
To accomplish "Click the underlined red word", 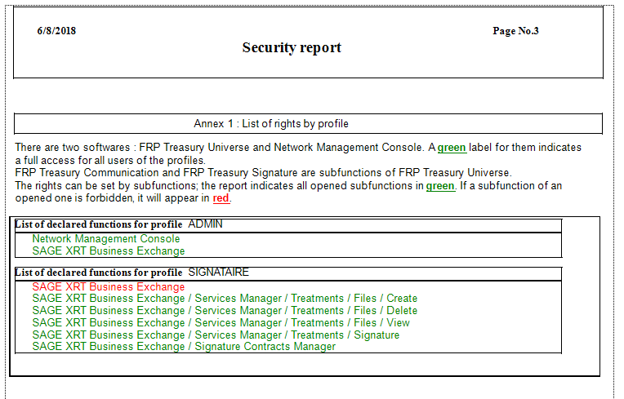I will (x=221, y=198).
